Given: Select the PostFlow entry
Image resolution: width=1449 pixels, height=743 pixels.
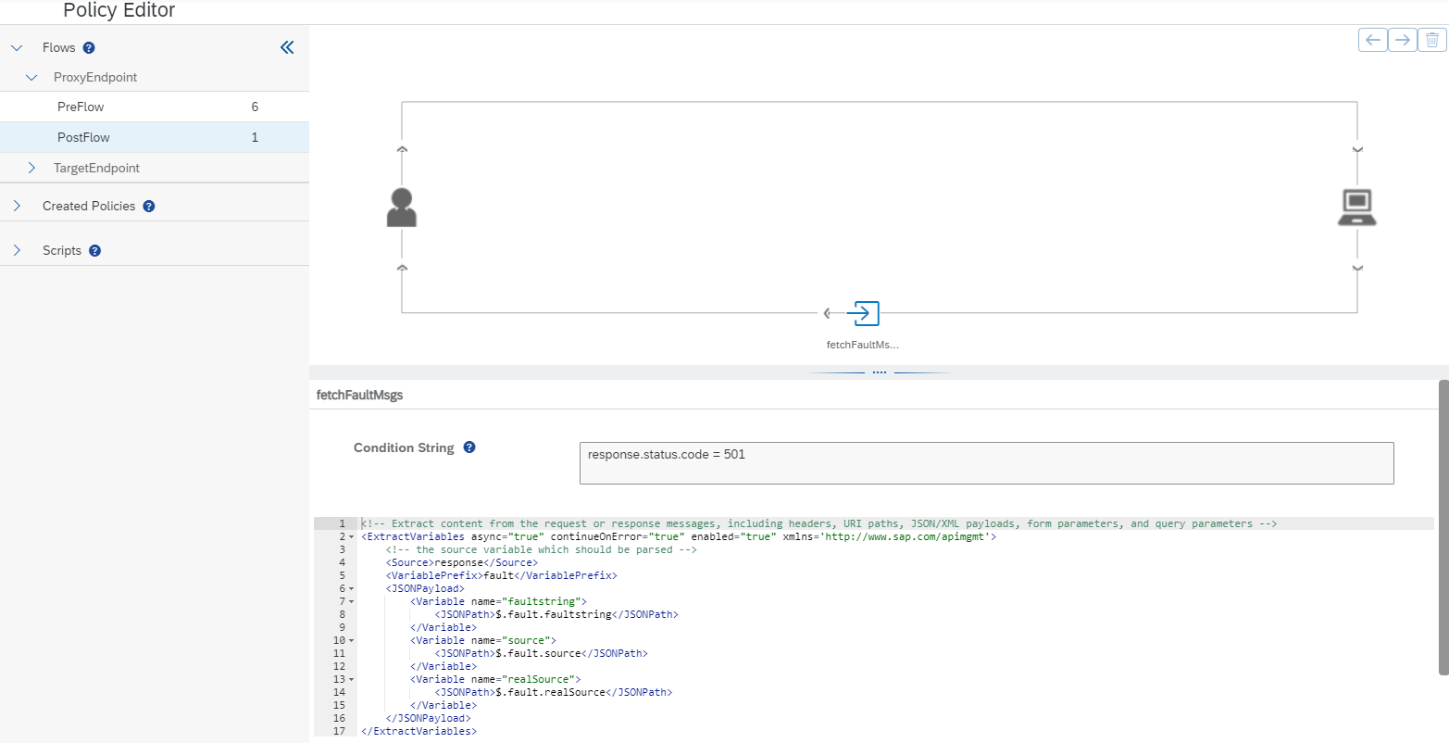Looking at the screenshot, I should (155, 137).
